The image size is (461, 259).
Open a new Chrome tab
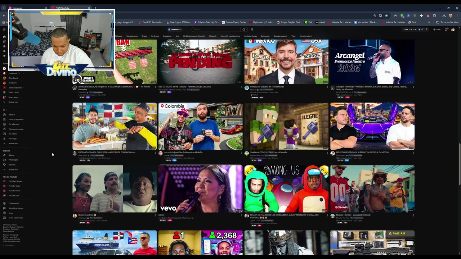[95, 8]
